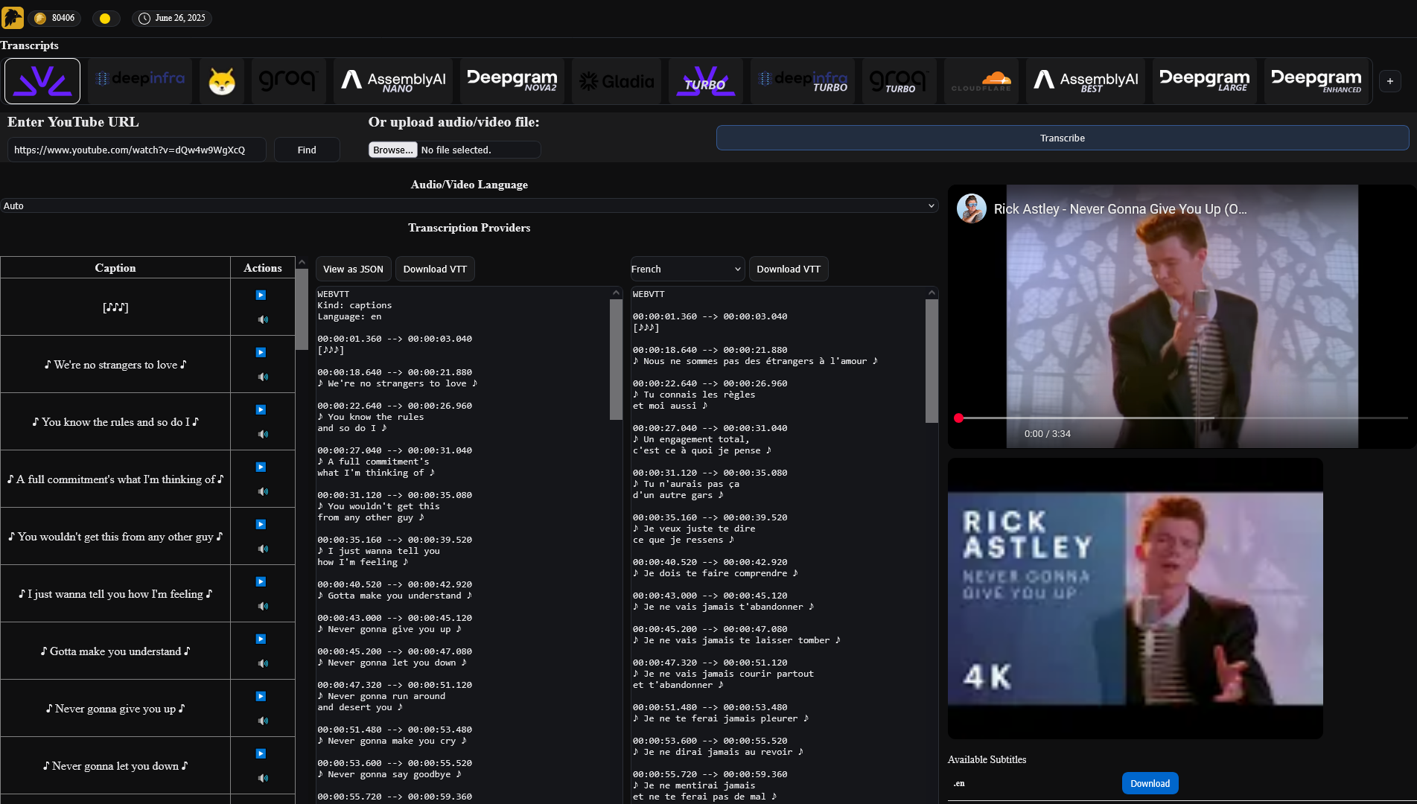Click Browse to upload a file
Image resolution: width=1417 pixels, height=804 pixels.
click(x=392, y=150)
